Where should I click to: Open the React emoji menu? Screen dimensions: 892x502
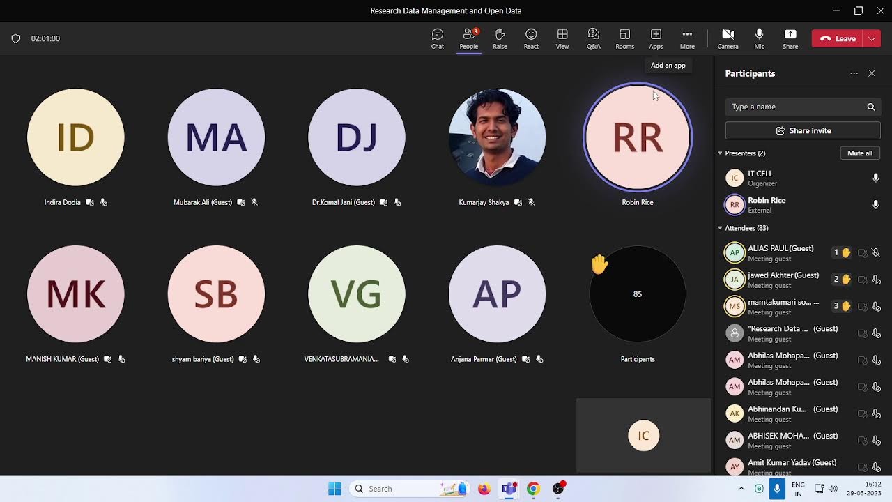point(531,38)
